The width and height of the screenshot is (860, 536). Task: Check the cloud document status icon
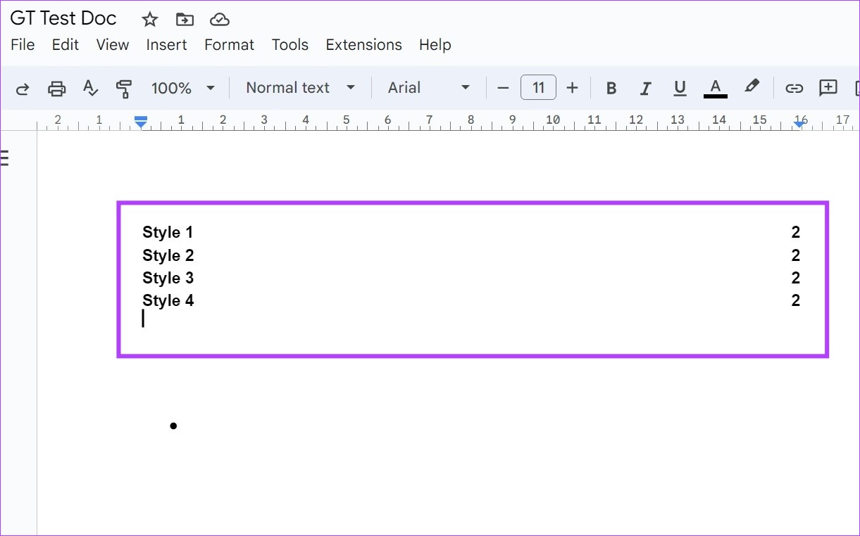click(220, 19)
